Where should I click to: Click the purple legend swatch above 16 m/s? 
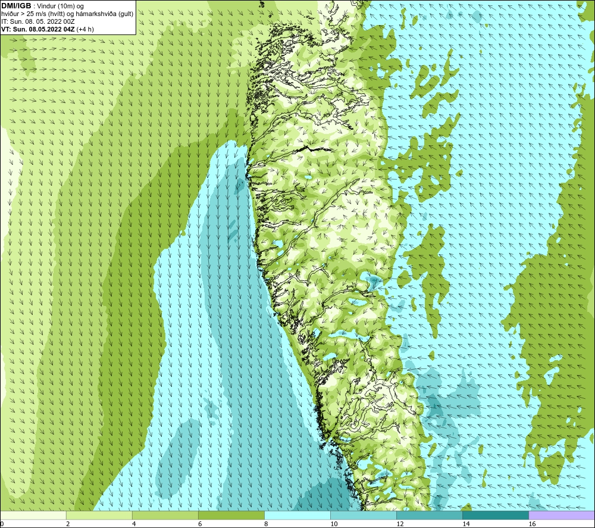562,515
